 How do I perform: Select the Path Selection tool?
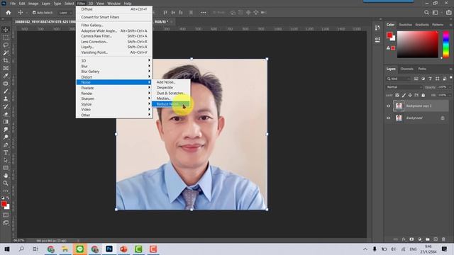coord(6,160)
